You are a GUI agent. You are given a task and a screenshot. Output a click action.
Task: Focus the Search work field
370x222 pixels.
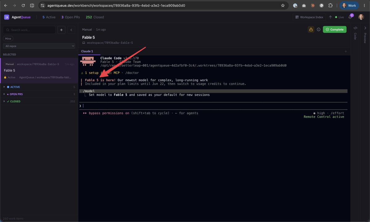(x=29, y=30)
